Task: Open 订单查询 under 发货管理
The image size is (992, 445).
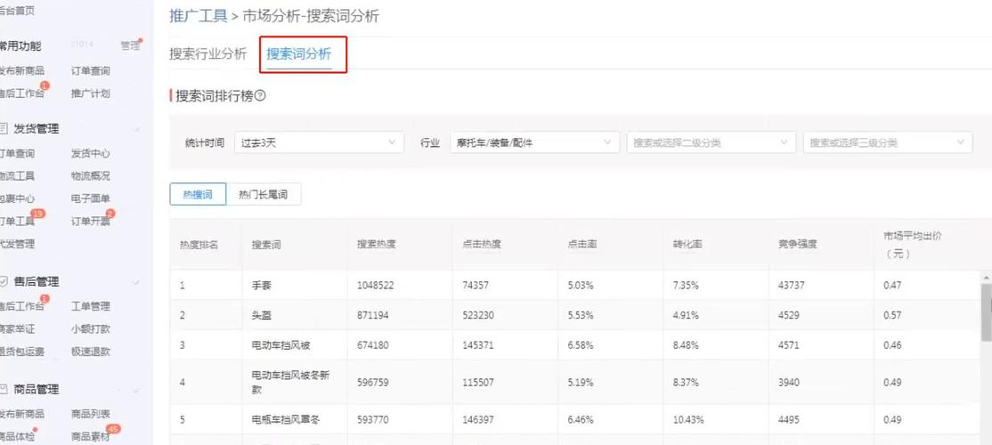Action: pos(17,154)
